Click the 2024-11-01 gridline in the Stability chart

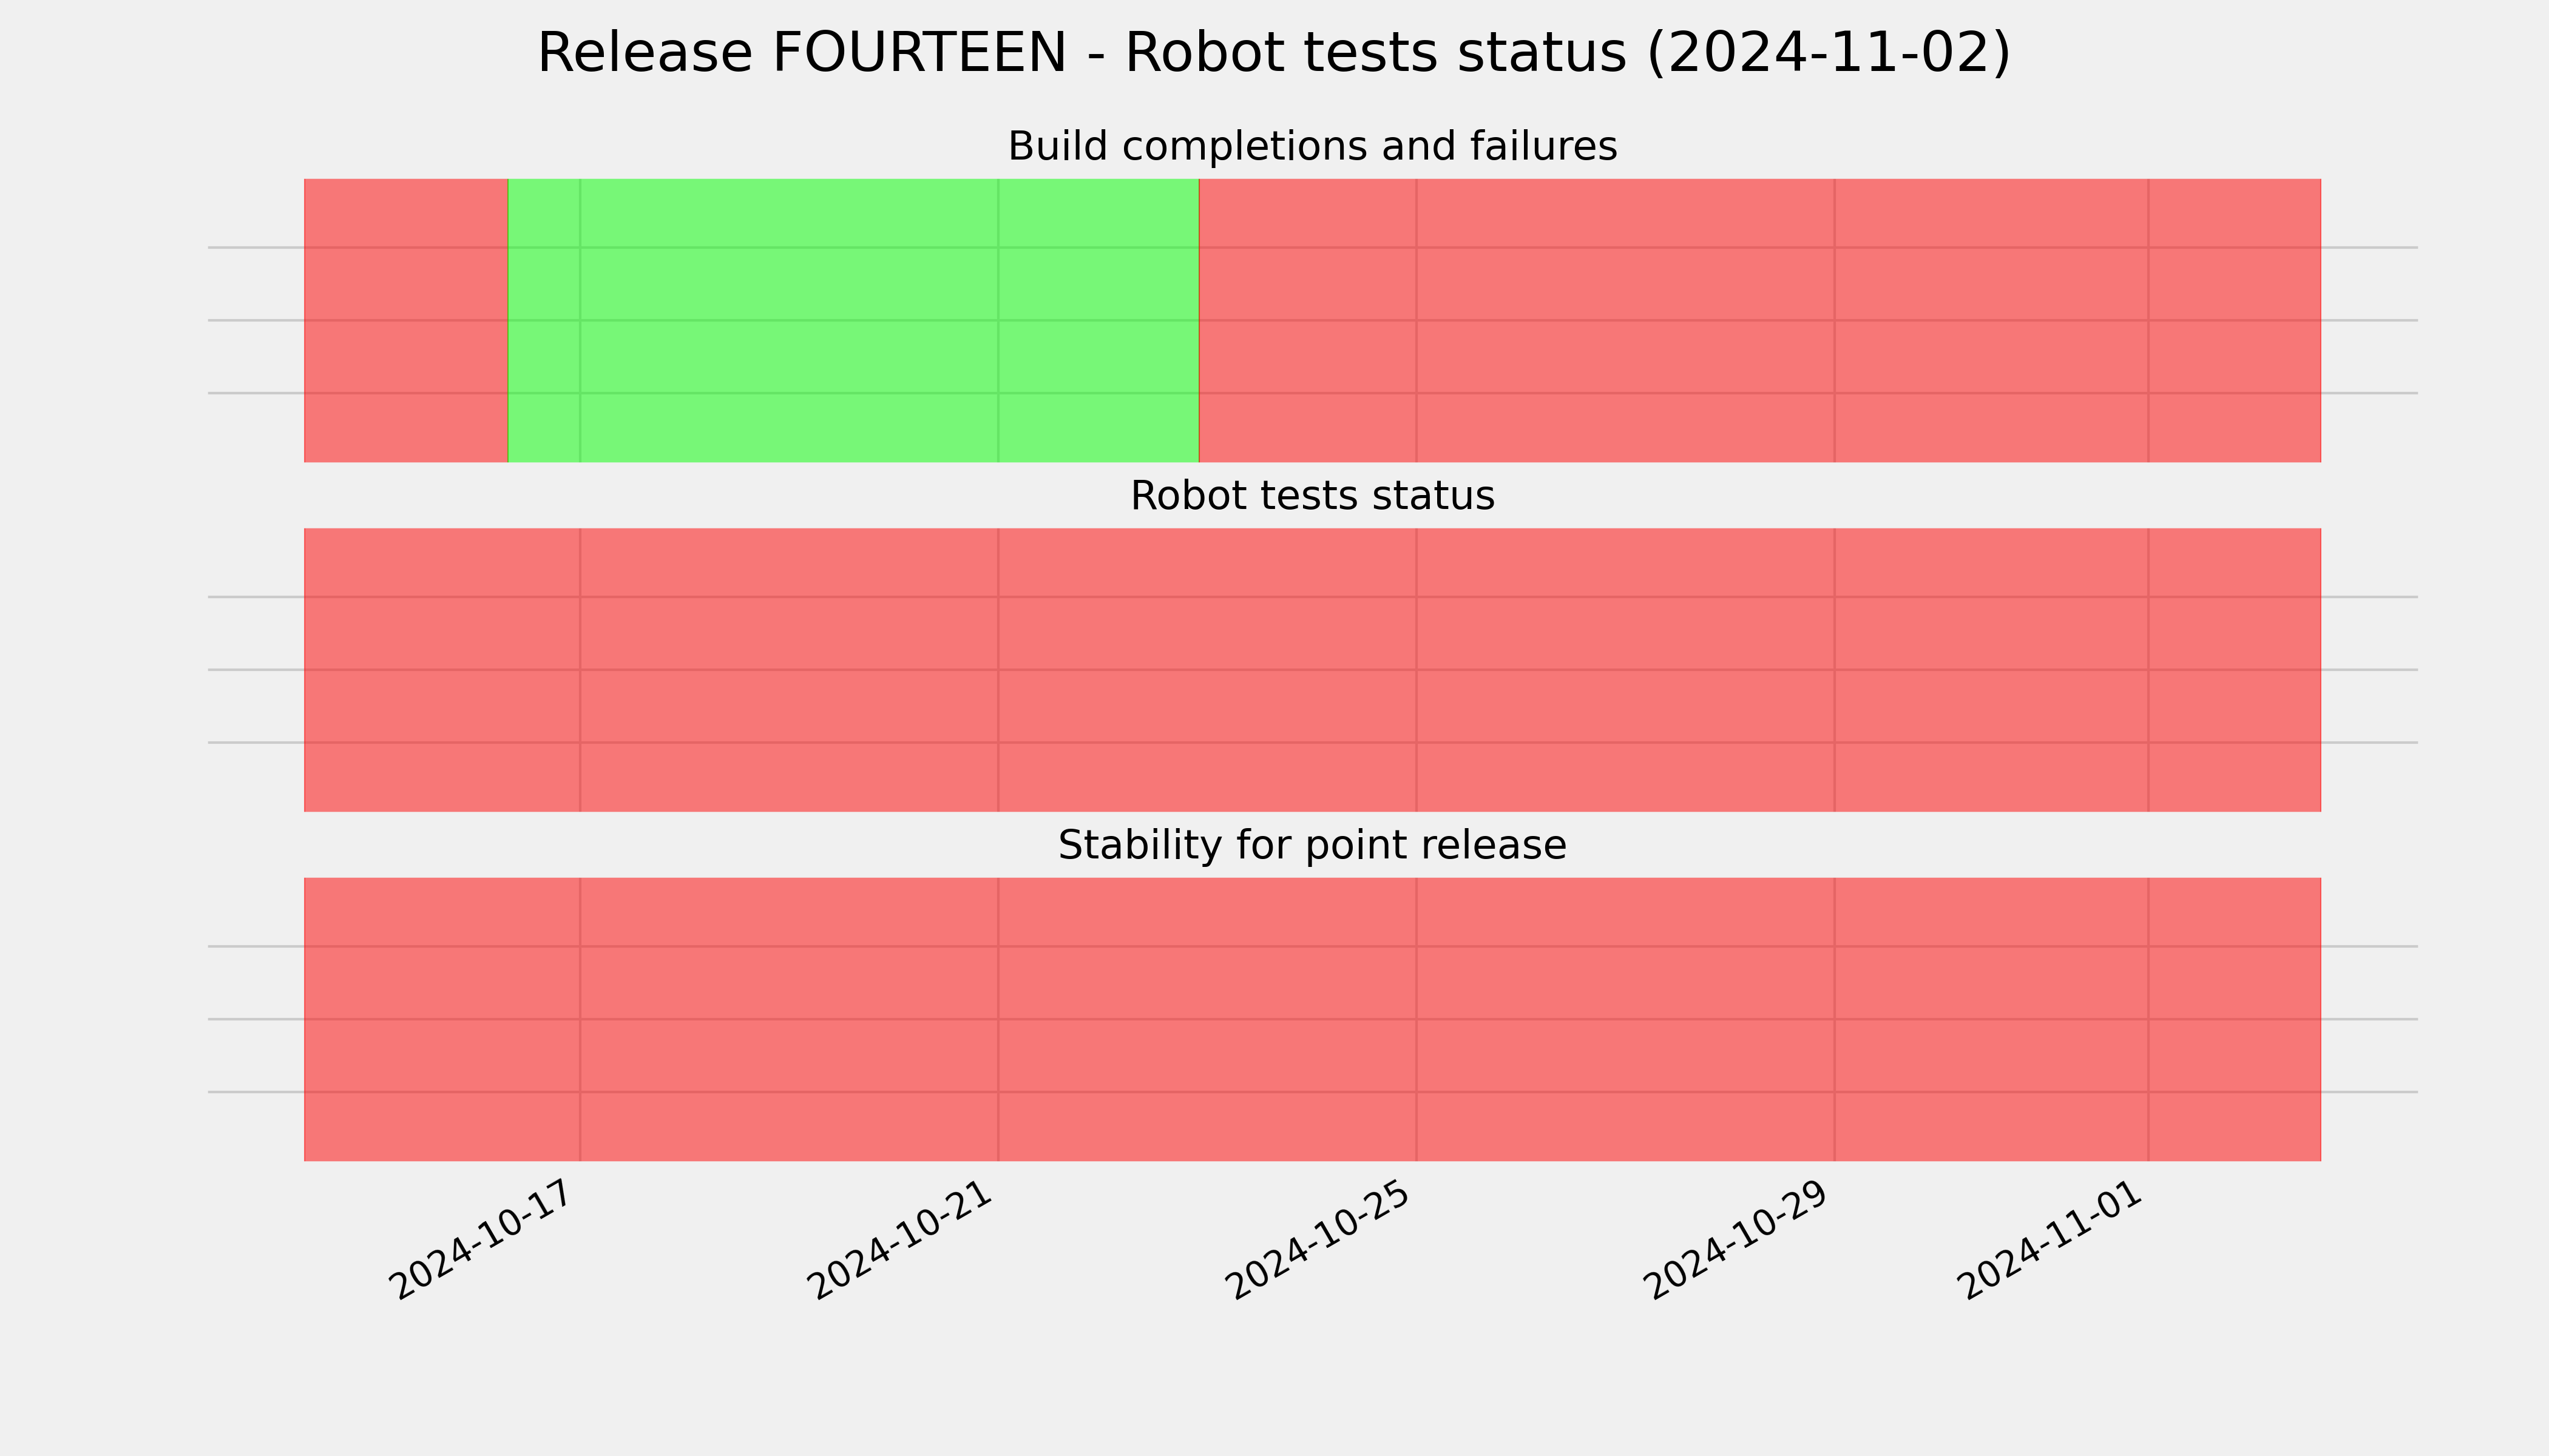tap(2148, 1019)
